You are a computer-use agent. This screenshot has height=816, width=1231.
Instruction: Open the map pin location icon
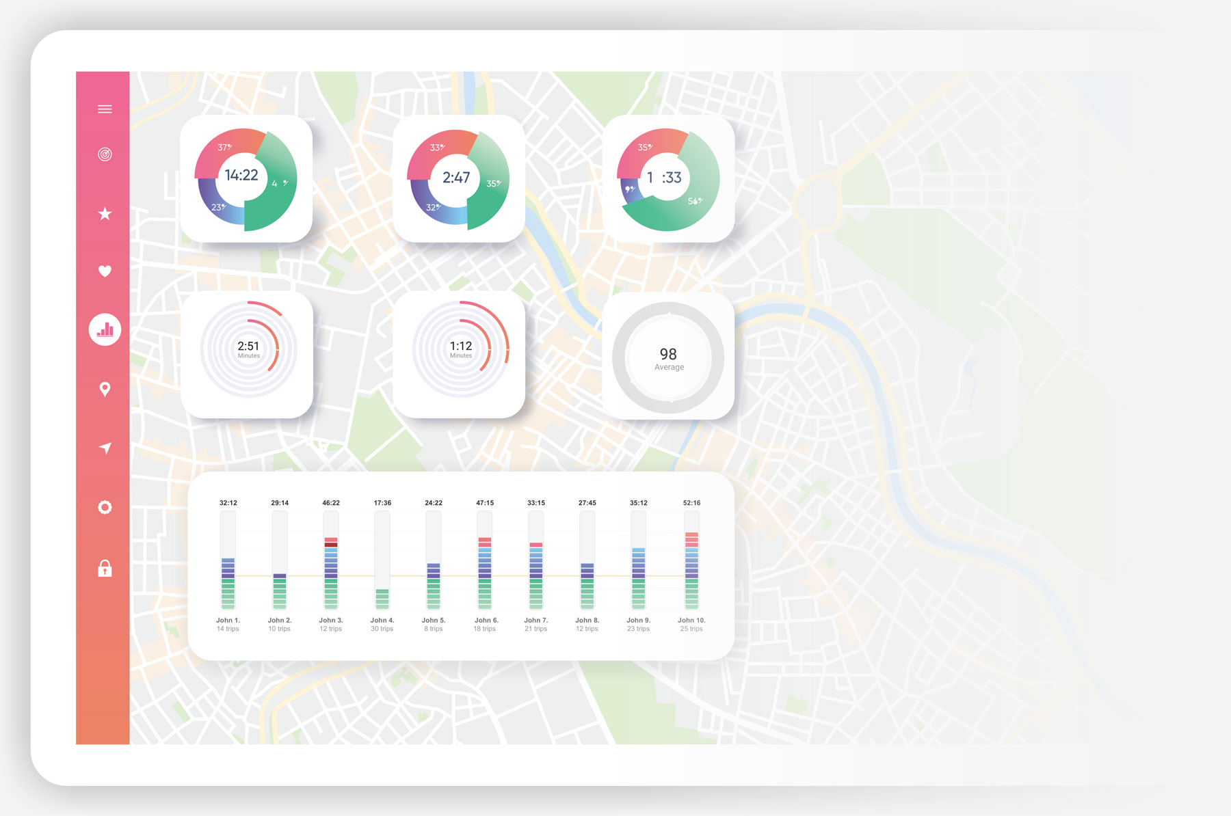(105, 390)
